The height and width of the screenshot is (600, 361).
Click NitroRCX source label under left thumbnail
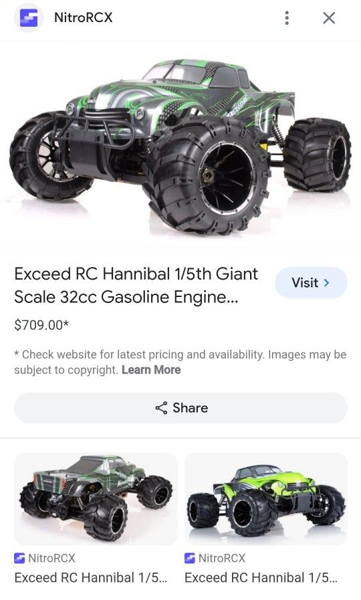(x=51, y=559)
